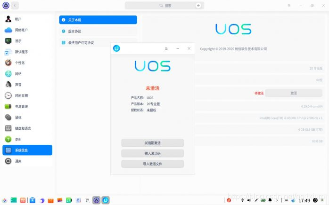This screenshot has width=329, height=205.
Task: Click the 17:49 clock in the dock
Action: (x=304, y=201)
